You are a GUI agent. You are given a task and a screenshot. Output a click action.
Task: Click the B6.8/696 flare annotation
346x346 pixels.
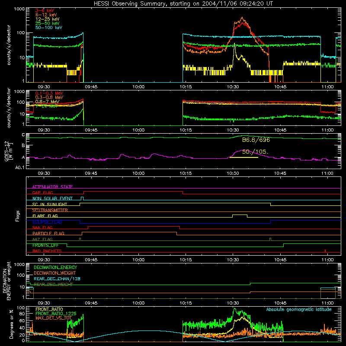point(256,140)
